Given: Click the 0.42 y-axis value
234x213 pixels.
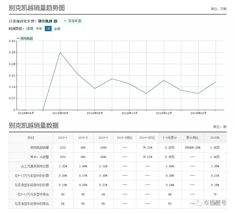Looking at the screenshot, I should [x=12, y=41].
